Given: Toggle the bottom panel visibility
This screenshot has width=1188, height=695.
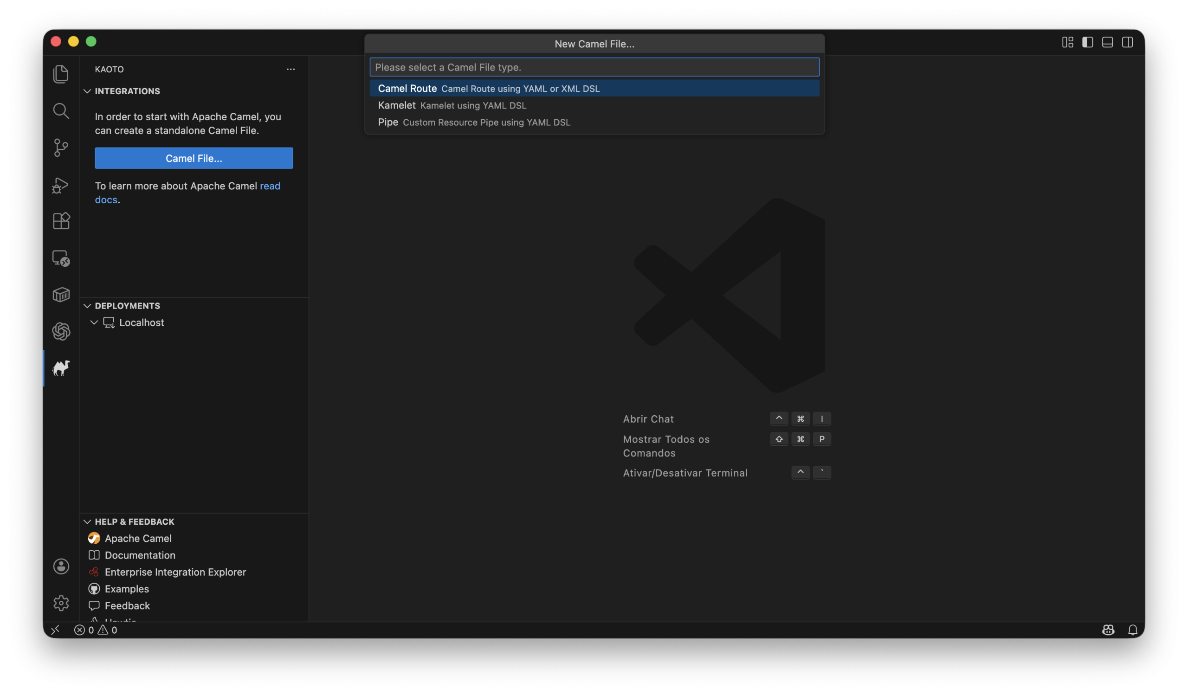Looking at the screenshot, I should (x=1107, y=42).
